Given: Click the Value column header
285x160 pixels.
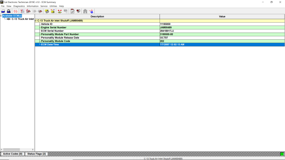Looking at the screenshot, I should tap(222, 17).
